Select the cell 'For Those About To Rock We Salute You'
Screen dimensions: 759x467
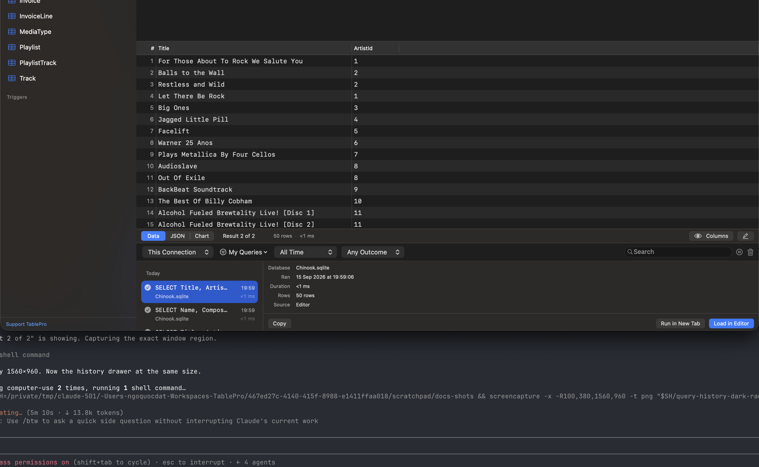[253, 61]
